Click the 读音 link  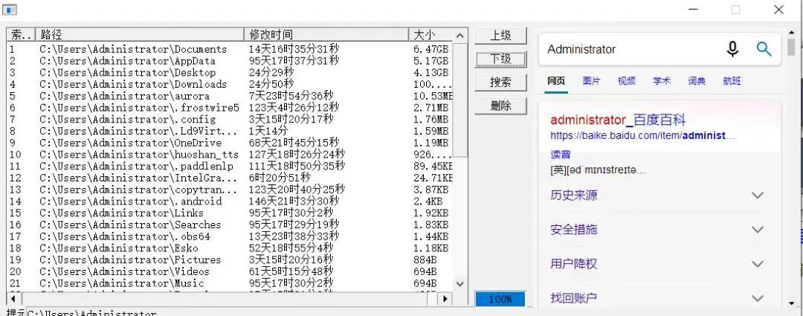pos(561,155)
